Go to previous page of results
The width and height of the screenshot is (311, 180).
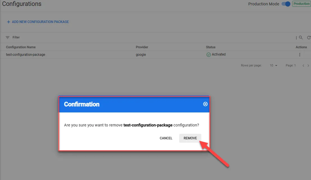pos(303,66)
